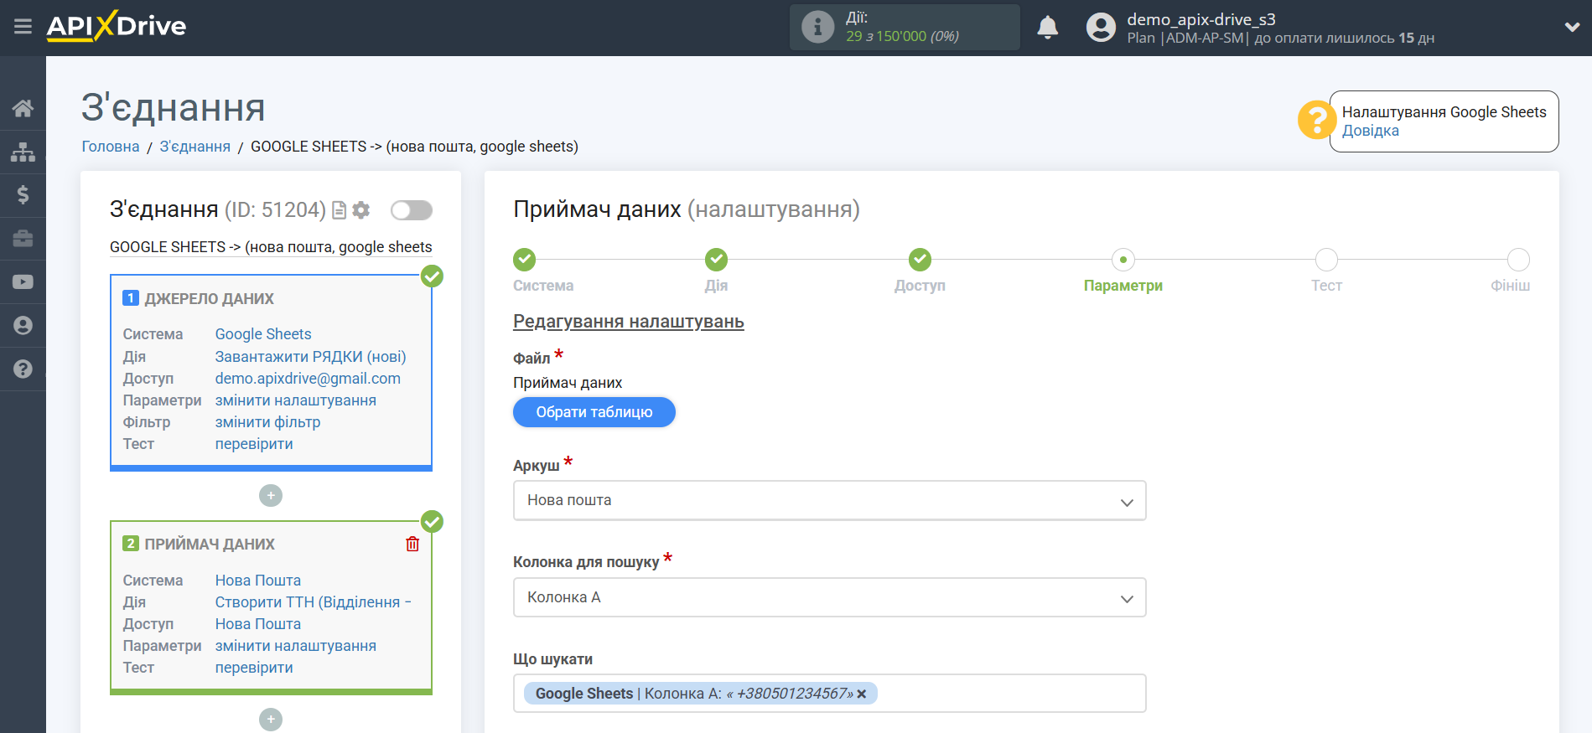This screenshot has width=1592, height=733.
Task: Open the connections sitemap sidebar icon
Action: (23, 152)
